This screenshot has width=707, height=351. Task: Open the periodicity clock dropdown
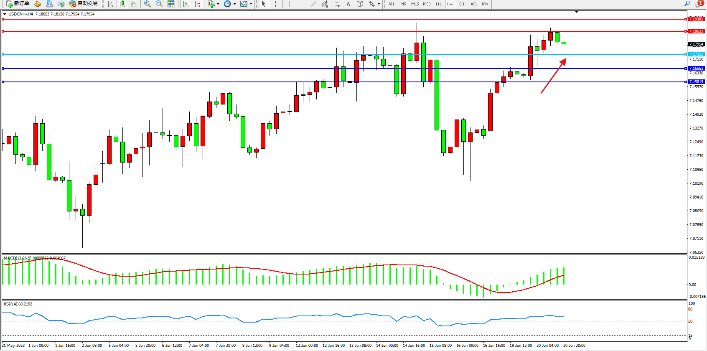pos(234,4)
